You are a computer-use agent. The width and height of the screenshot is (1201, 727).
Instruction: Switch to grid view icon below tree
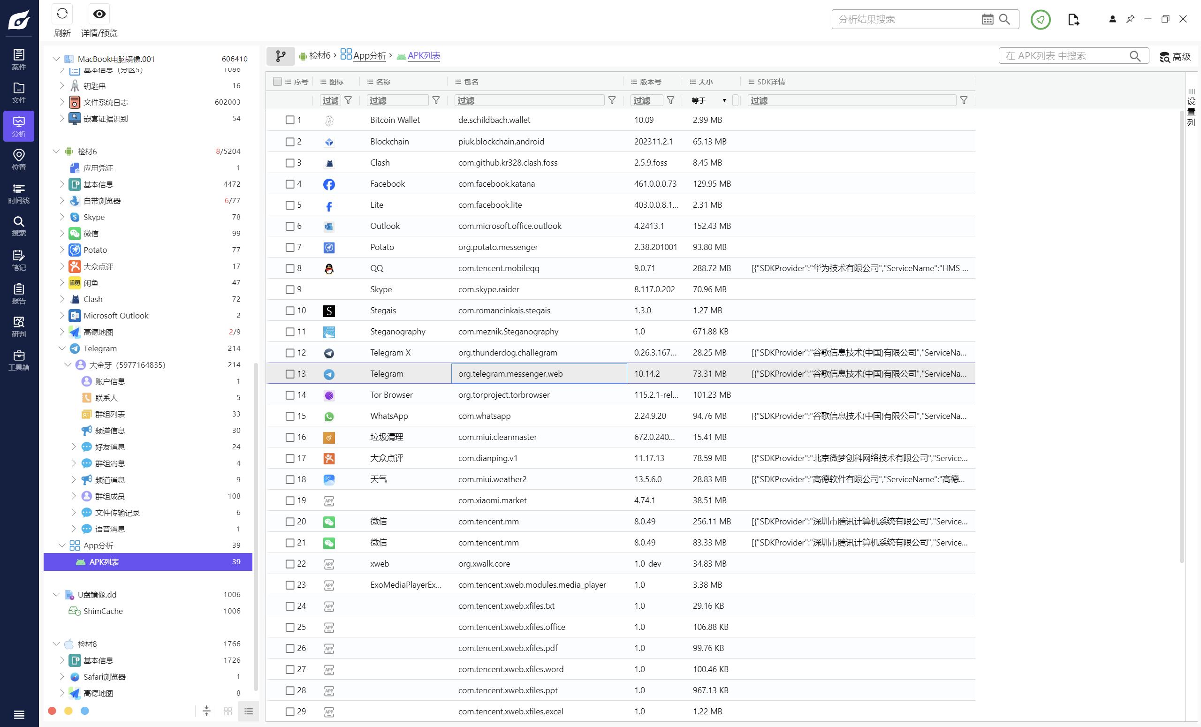pyautogui.click(x=228, y=712)
